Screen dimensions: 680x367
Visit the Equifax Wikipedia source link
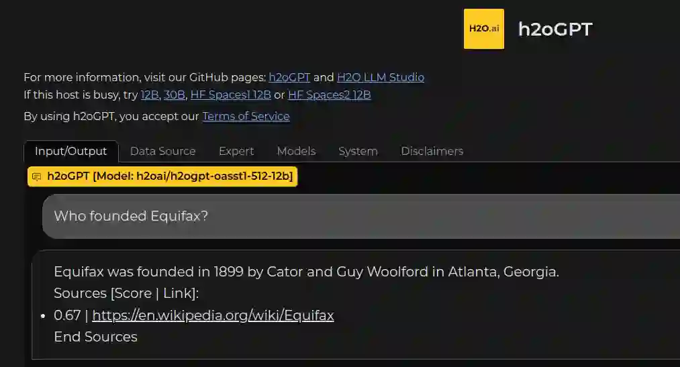213,315
